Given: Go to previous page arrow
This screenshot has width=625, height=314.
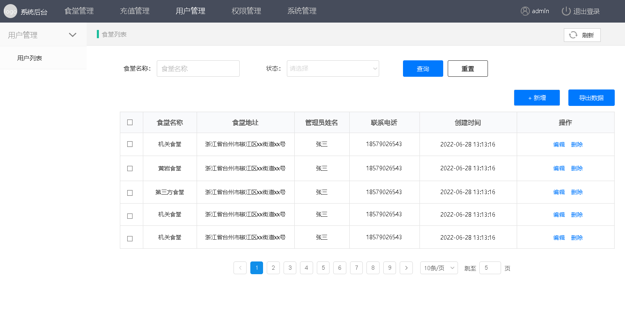Looking at the screenshot, I should [x=240, y=268].
